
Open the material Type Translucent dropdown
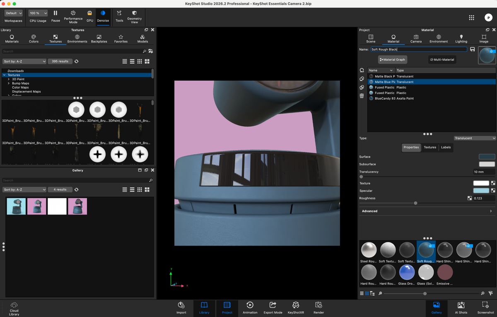(475, 138)
